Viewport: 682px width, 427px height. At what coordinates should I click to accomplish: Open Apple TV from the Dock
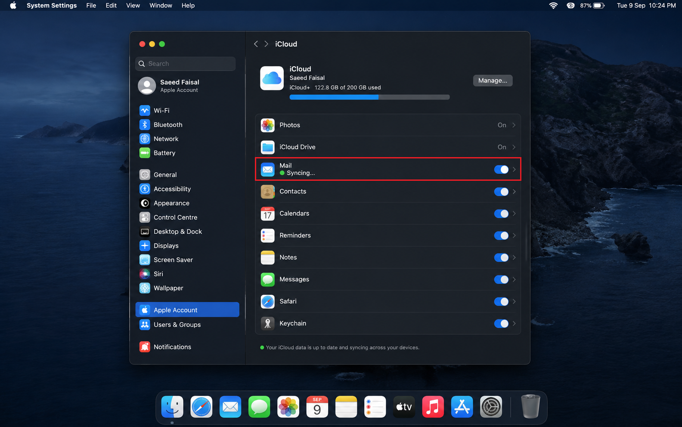click(404, 407)
